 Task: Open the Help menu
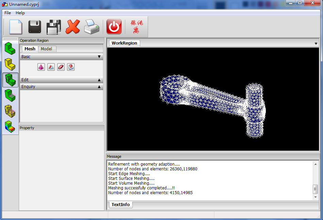[20, 13]
